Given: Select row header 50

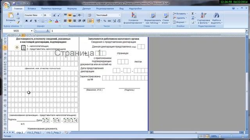Looking at the screenshot, I should coord(5,79).
